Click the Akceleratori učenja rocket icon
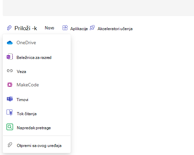The image size is (194, 155). (92, 28)
